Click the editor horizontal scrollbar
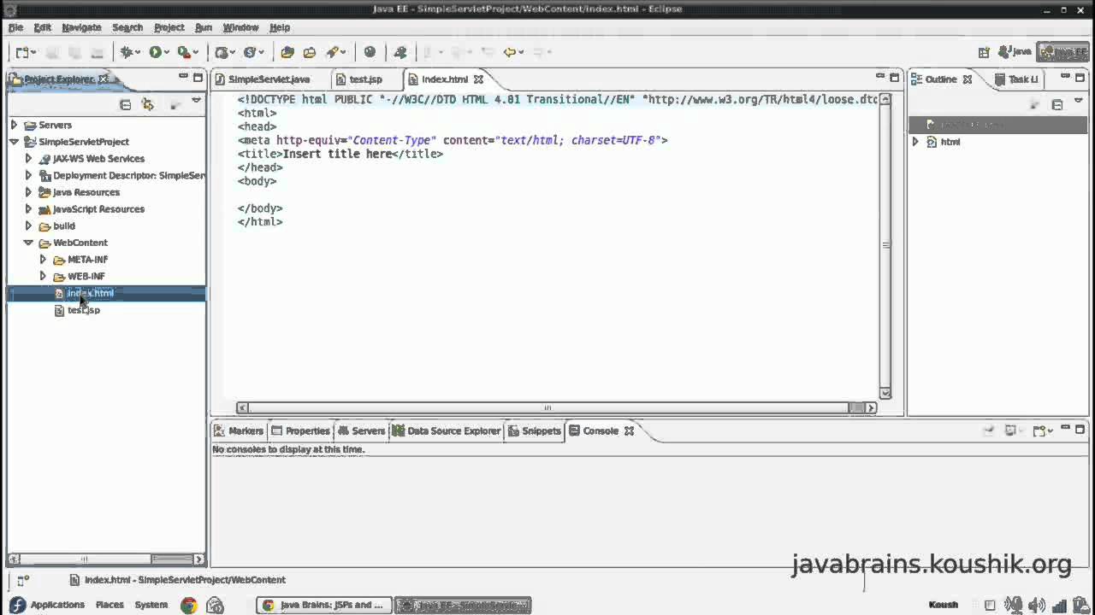The height and width of the screenshot is (615, 1095). (547, 408)
